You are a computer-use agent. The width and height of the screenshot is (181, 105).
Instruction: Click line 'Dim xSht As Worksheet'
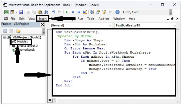86,44
